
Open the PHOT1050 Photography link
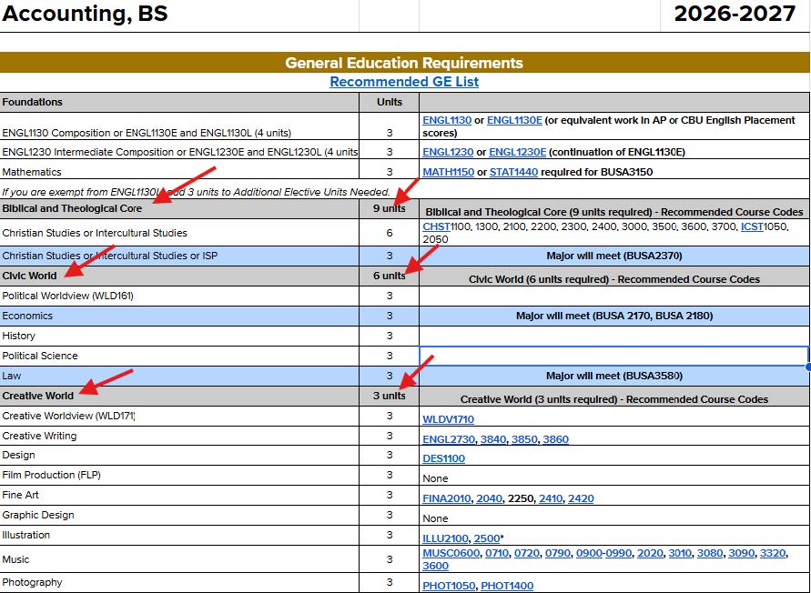(449, 586)
